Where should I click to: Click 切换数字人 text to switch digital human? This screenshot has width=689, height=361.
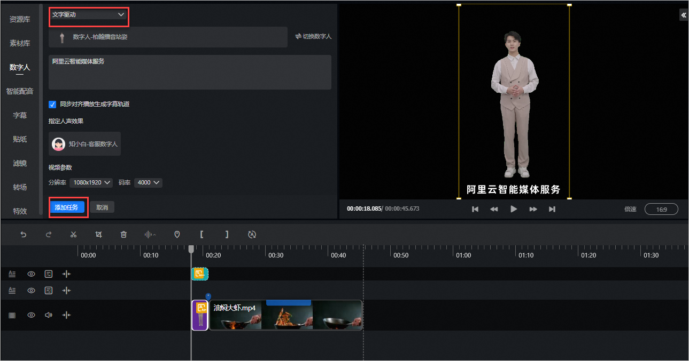[317, 37]
